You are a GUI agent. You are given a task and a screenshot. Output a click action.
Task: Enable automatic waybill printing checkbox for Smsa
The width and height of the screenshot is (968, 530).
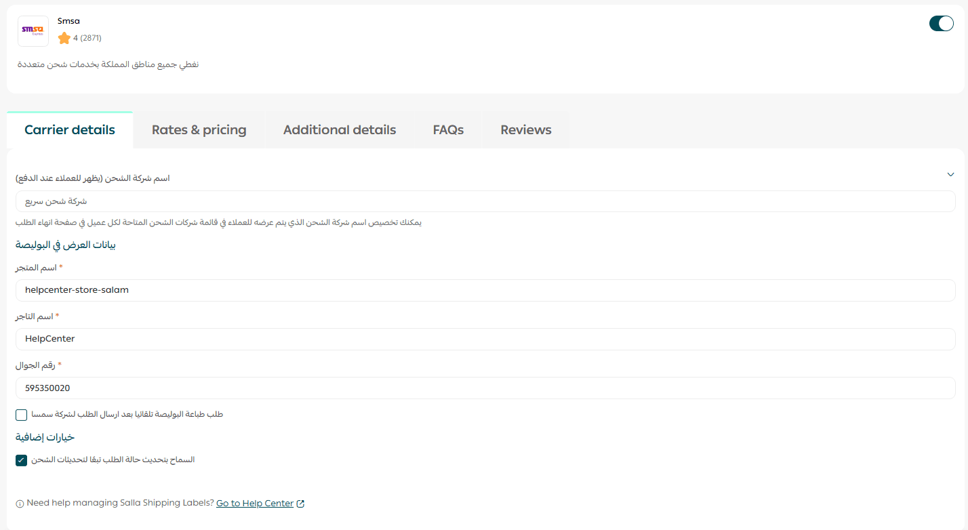22,415
